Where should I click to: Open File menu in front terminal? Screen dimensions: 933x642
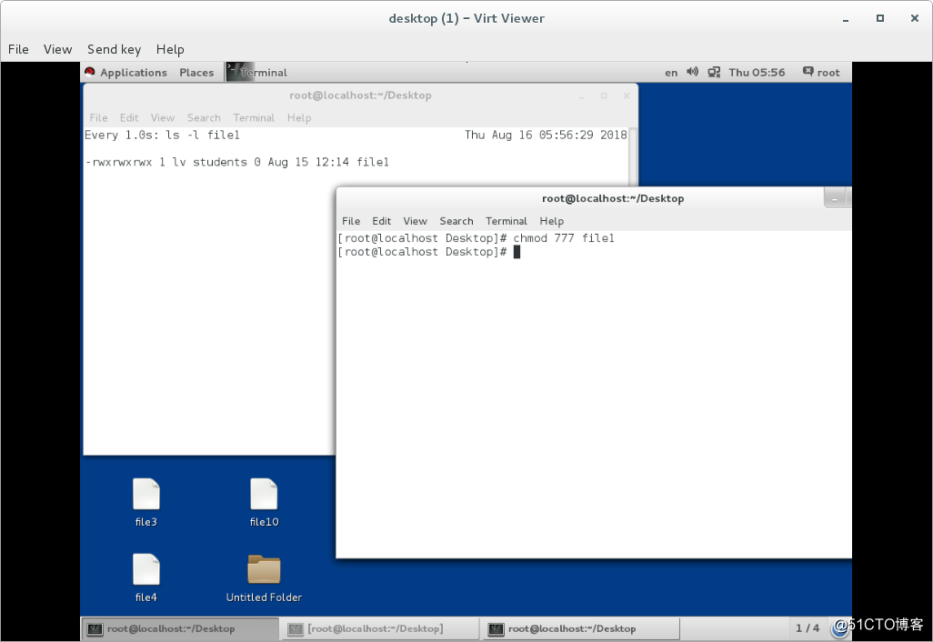351,221
